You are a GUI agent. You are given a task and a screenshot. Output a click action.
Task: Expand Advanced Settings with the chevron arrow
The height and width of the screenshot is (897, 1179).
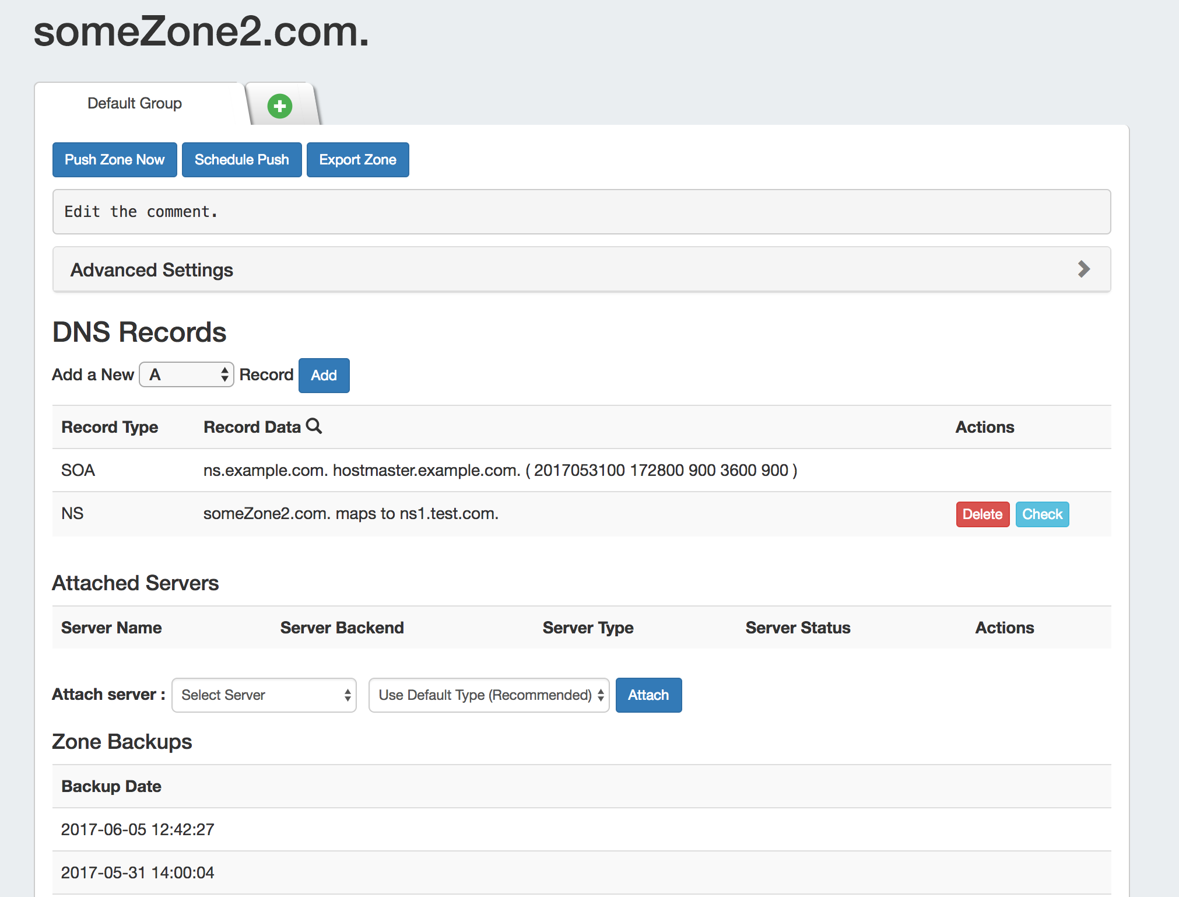1083,269
